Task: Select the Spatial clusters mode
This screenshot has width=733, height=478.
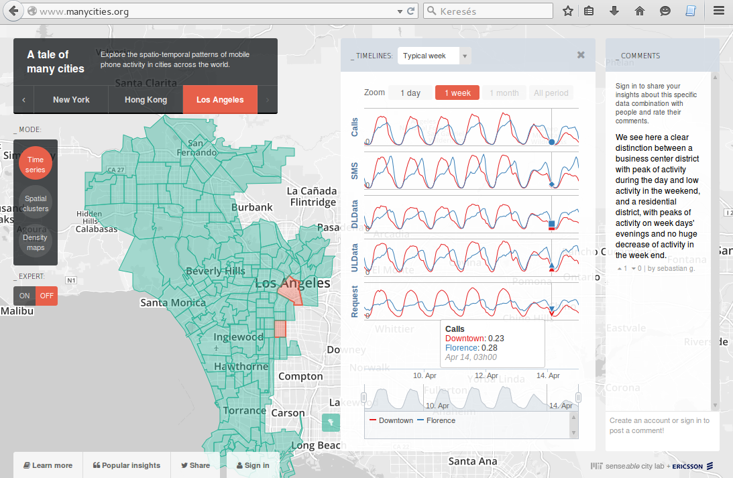Action: coord(36,204)
